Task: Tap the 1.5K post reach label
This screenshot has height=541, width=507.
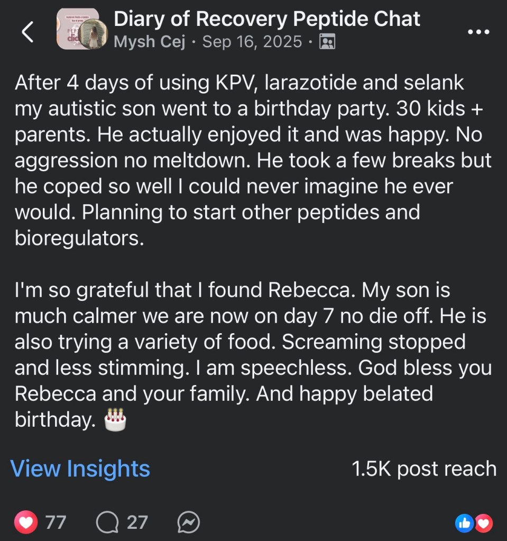Action: [424, 469]
